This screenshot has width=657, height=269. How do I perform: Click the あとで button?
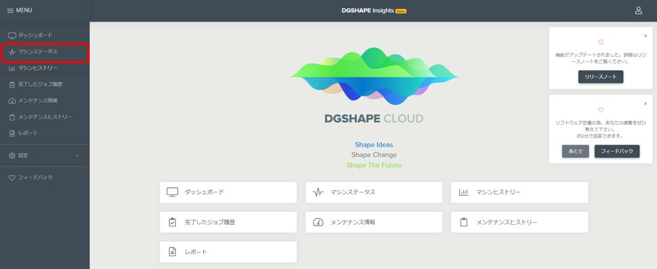[575, 151]
